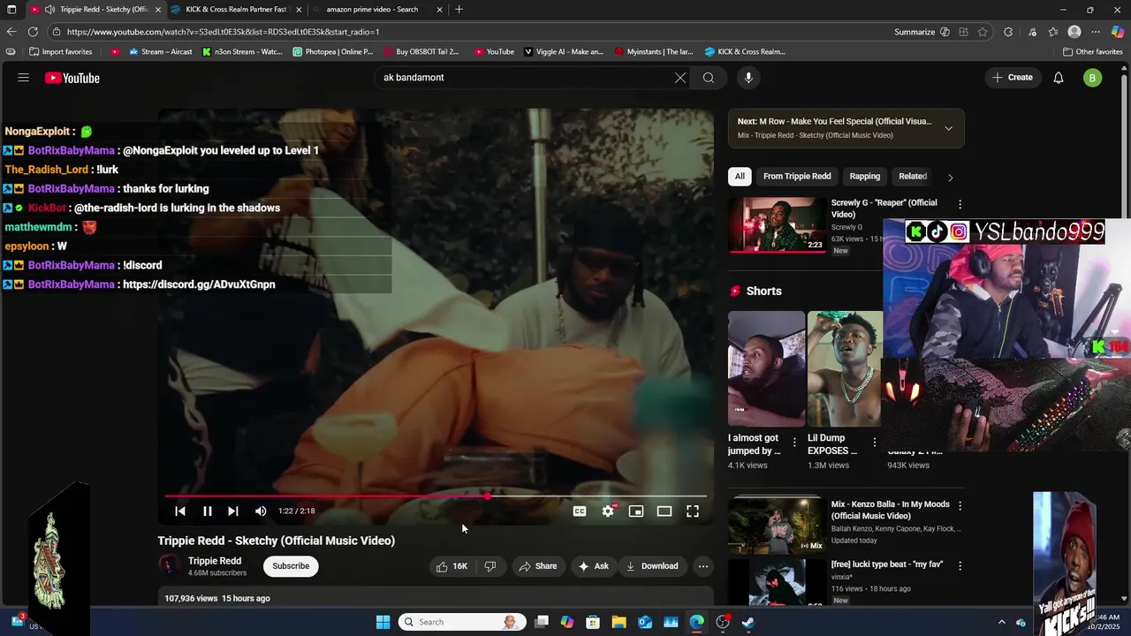Open Myinstants bookmark
The image size is (1131, 636).
pyautogui.click(x=654, y=51)
